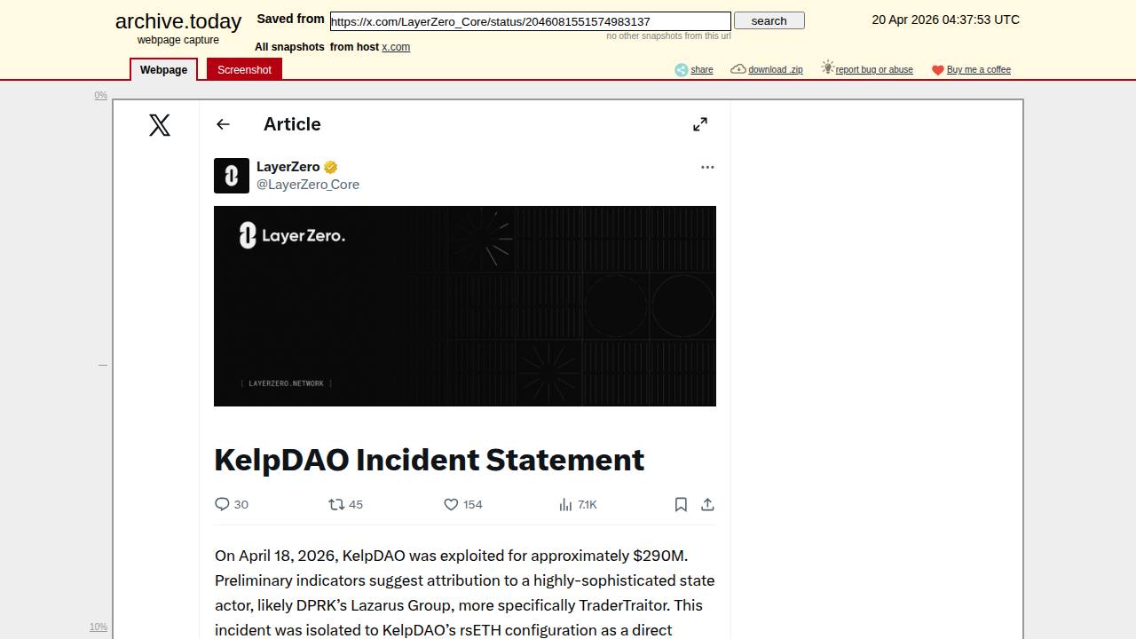Switch to the Screenshot tab
Screen dimensions: 1136x639
click(244, 70)
